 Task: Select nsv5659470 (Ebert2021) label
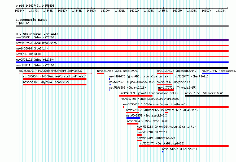tap(191, 76)
